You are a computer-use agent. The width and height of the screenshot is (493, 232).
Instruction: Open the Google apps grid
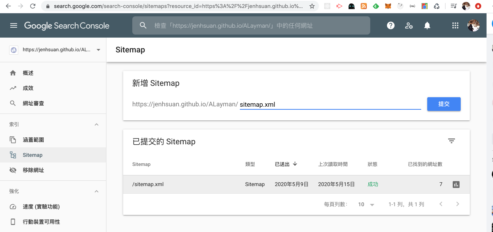click(x=455, y=25)
